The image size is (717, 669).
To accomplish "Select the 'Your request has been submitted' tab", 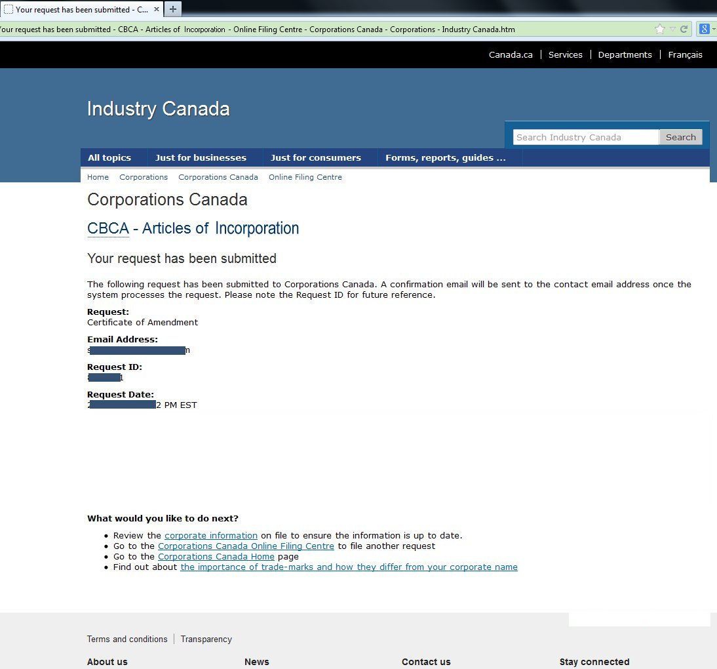I will click(x=79, y=9).
